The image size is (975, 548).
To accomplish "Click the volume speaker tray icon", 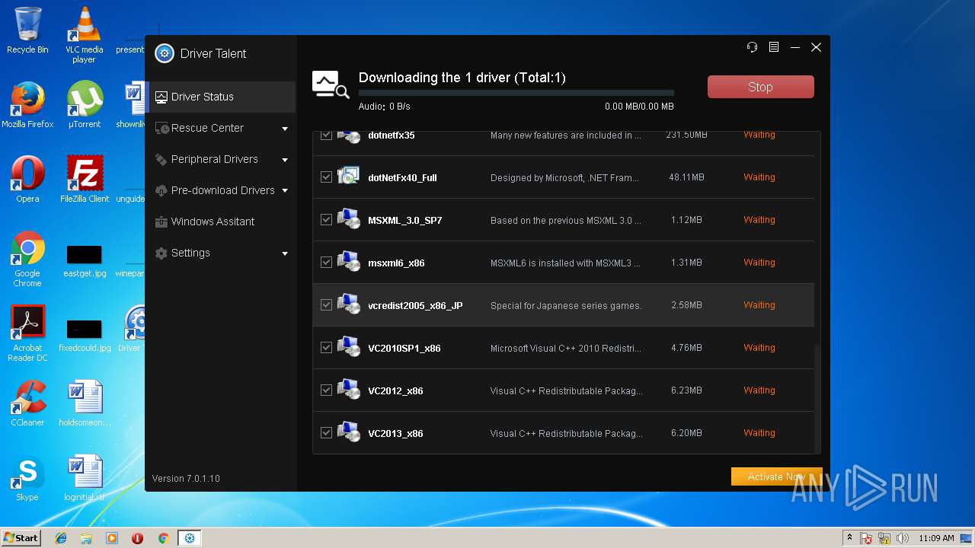I will (x=903, y=538).
